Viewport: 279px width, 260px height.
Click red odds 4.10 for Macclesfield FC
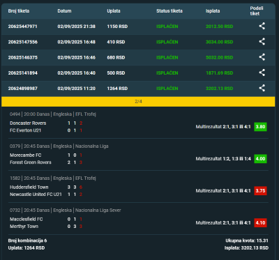[260, 223]
